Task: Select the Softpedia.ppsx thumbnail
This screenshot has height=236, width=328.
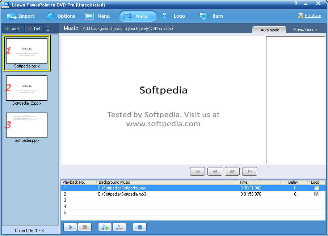Action: coord(27,53)
